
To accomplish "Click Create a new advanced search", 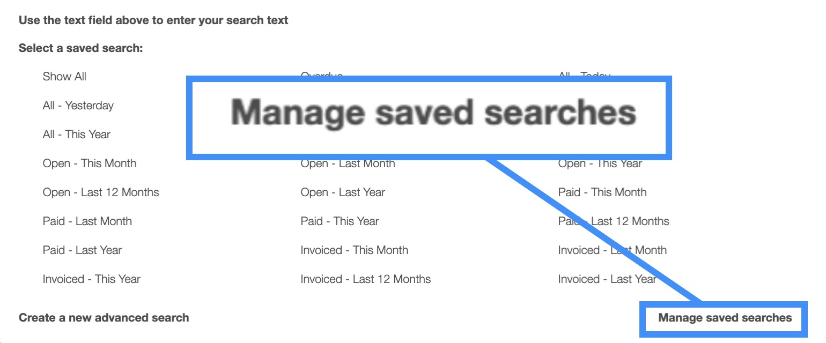I will (x=104, y=318).
